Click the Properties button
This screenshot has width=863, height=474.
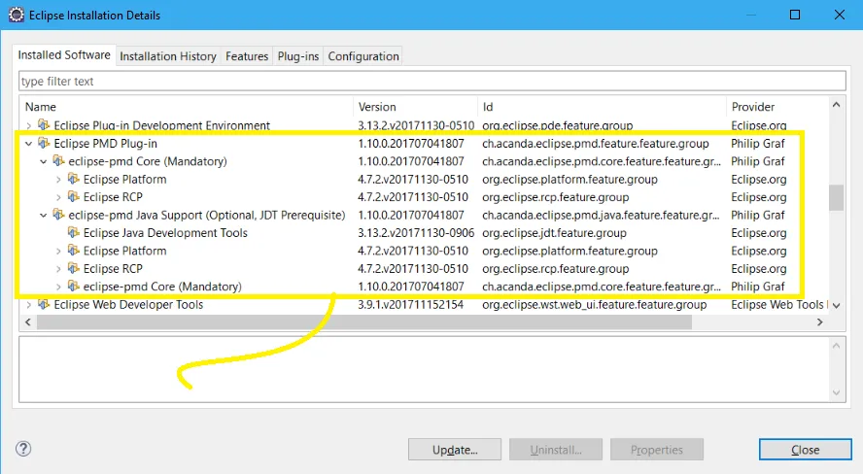(657, 450)
